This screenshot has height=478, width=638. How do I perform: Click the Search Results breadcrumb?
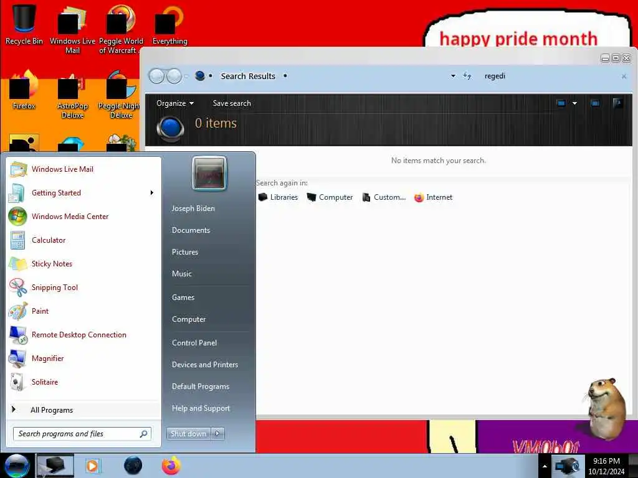(248, 76)
